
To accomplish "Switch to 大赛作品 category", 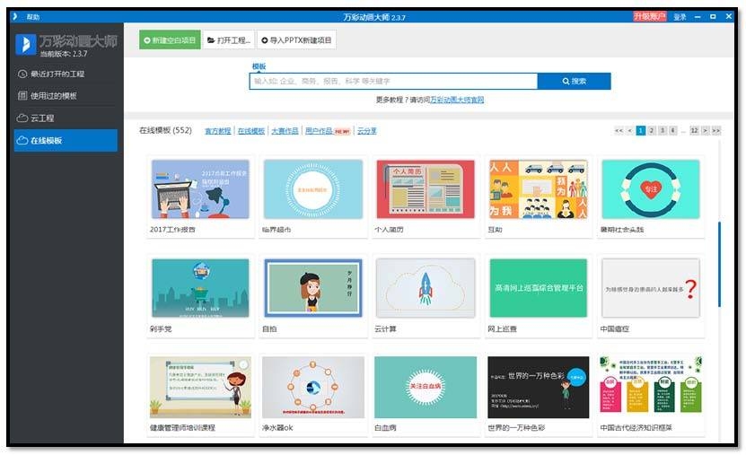I will coord(284,131).
